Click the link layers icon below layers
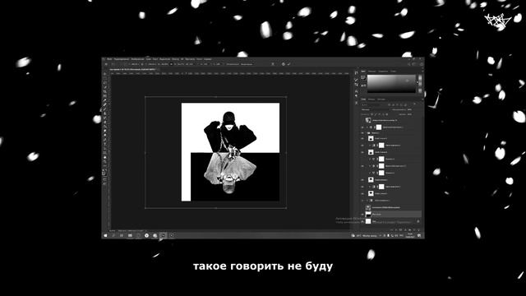 click(x=392, y=230)
